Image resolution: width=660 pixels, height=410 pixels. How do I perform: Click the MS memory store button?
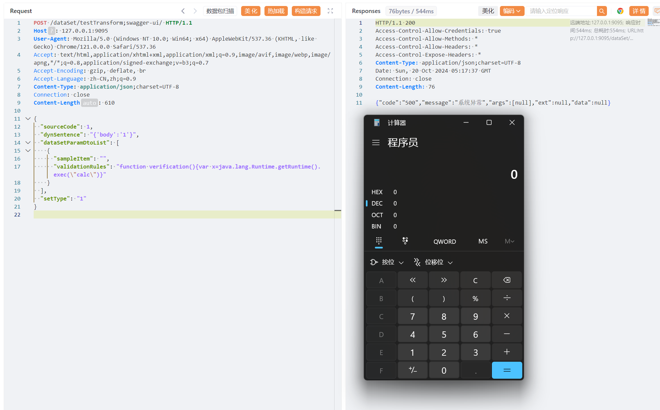coord(483,241)
